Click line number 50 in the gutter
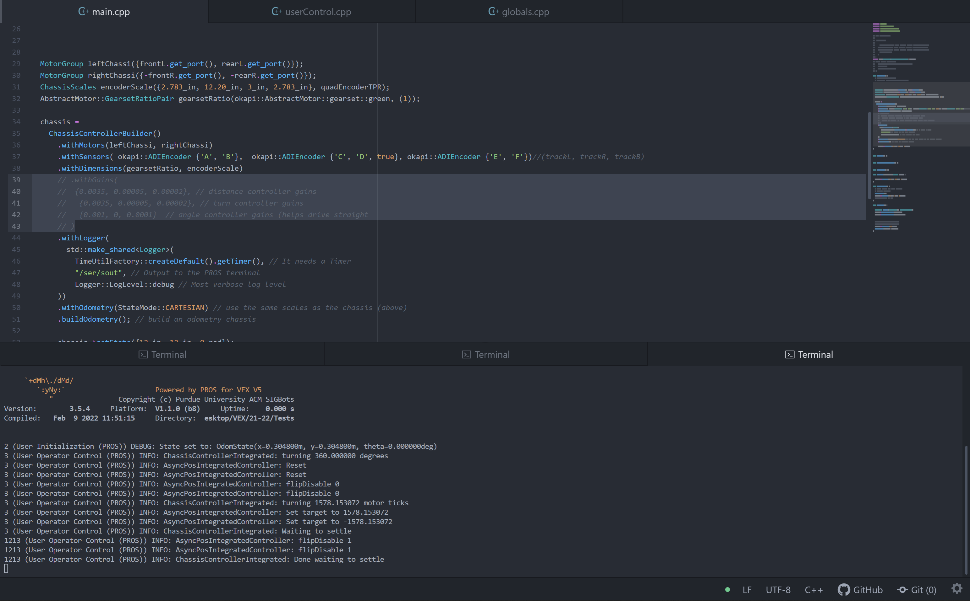970x601 pixels. click(16, 307)
